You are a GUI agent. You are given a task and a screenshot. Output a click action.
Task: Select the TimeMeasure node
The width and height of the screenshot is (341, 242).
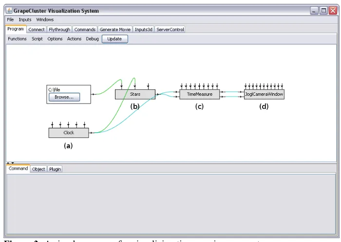(199, 94)
